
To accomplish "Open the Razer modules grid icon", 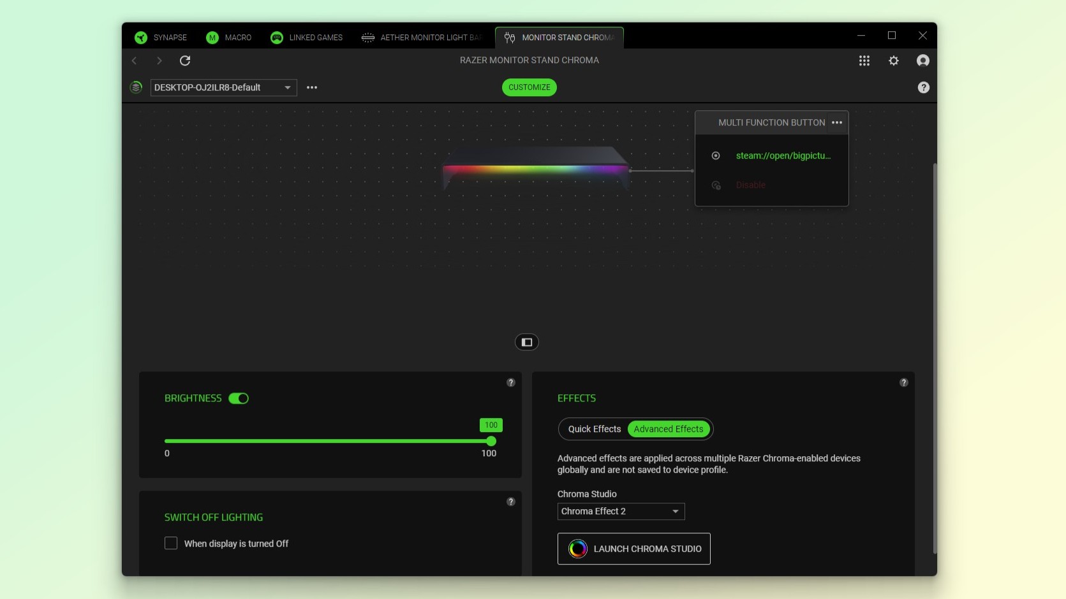I will coord(864,61).
